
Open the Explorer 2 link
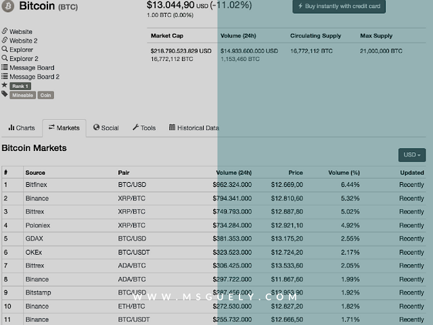pos(24,59)
